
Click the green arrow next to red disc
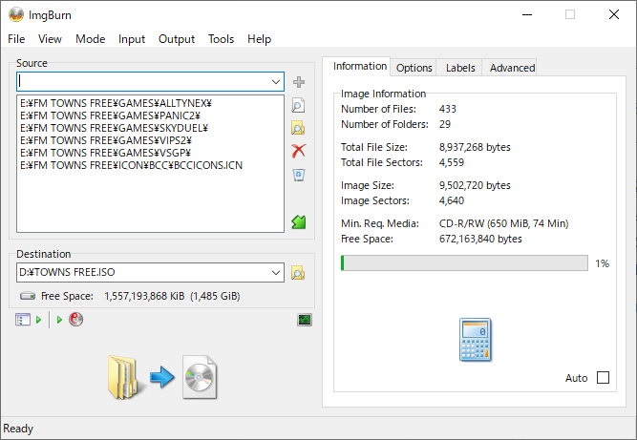click(59, 320)
